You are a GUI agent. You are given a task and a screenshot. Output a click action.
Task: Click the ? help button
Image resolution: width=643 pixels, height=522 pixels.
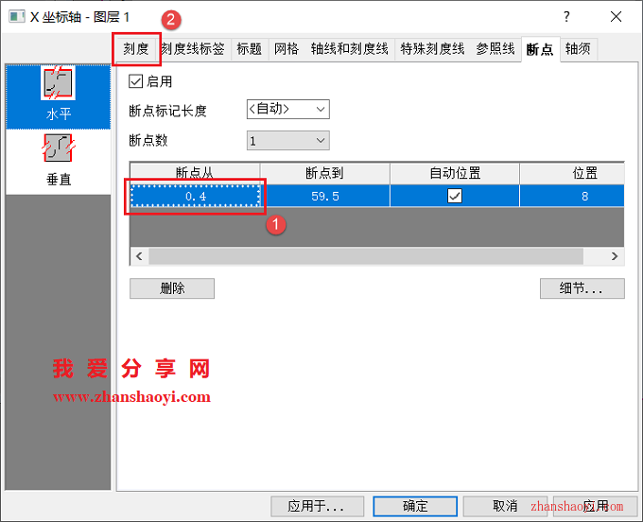[566, 17]
